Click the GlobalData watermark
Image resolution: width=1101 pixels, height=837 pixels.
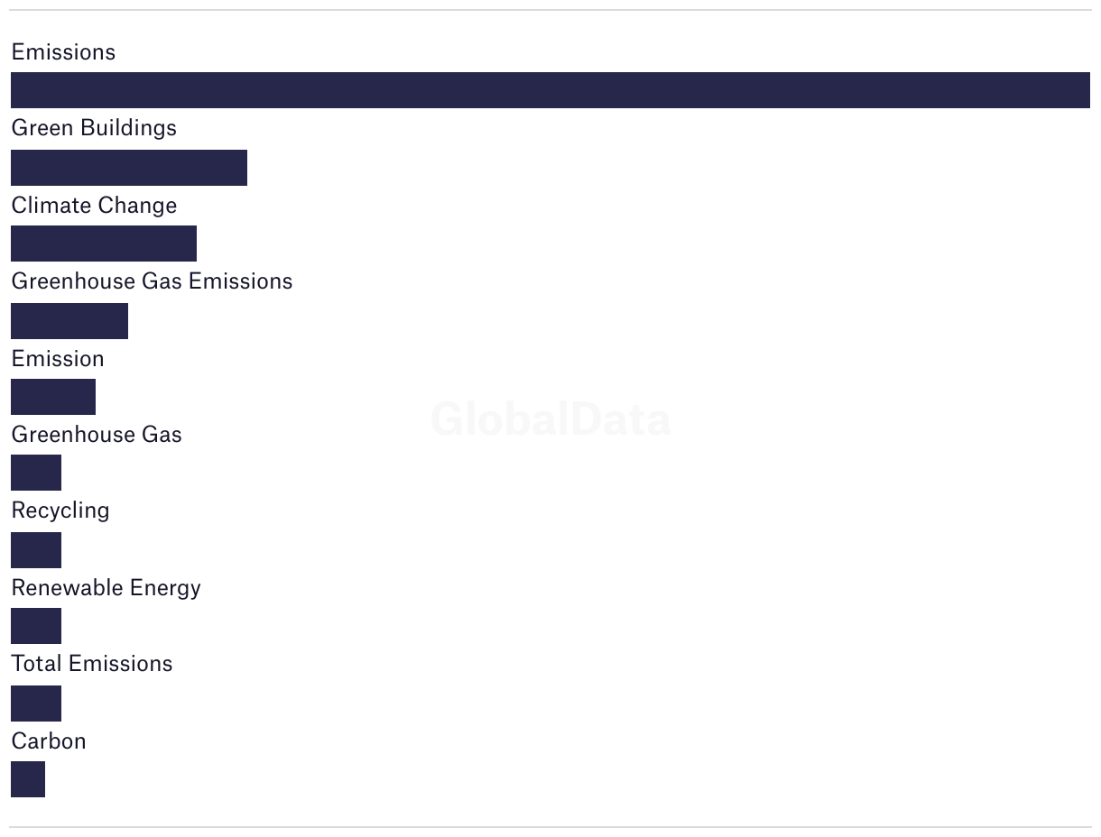pos(550,419)
